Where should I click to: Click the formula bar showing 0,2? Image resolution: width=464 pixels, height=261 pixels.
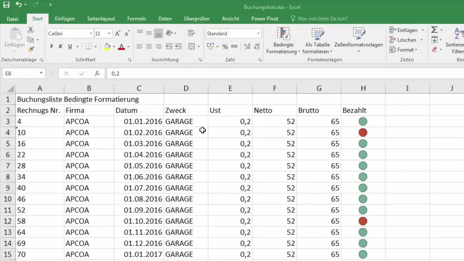point(285,73)
